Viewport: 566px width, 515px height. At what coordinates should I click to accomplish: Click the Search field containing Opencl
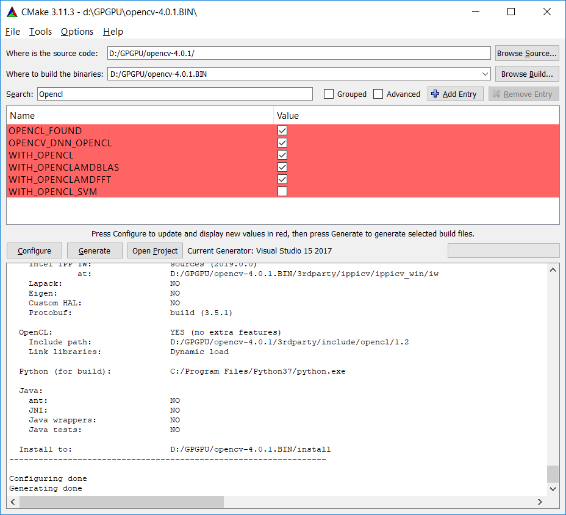click(174, 94)
